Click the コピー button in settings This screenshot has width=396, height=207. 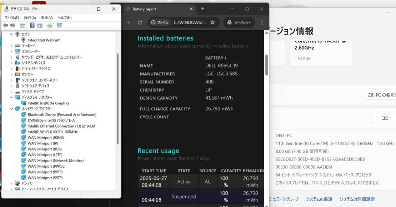click(386, 118)
